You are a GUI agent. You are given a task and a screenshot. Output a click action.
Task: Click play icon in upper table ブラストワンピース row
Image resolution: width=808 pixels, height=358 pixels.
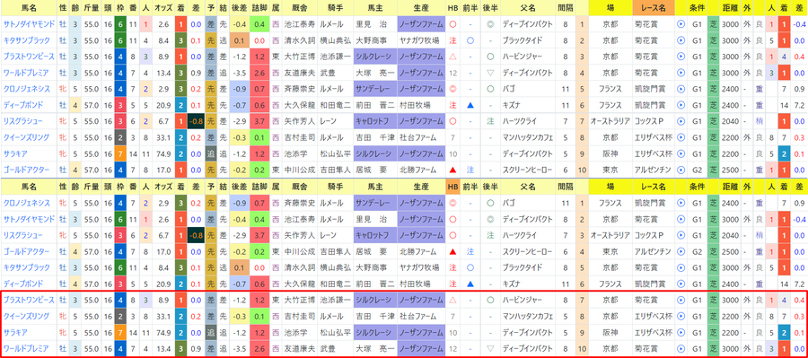click(x=681, y=57)
